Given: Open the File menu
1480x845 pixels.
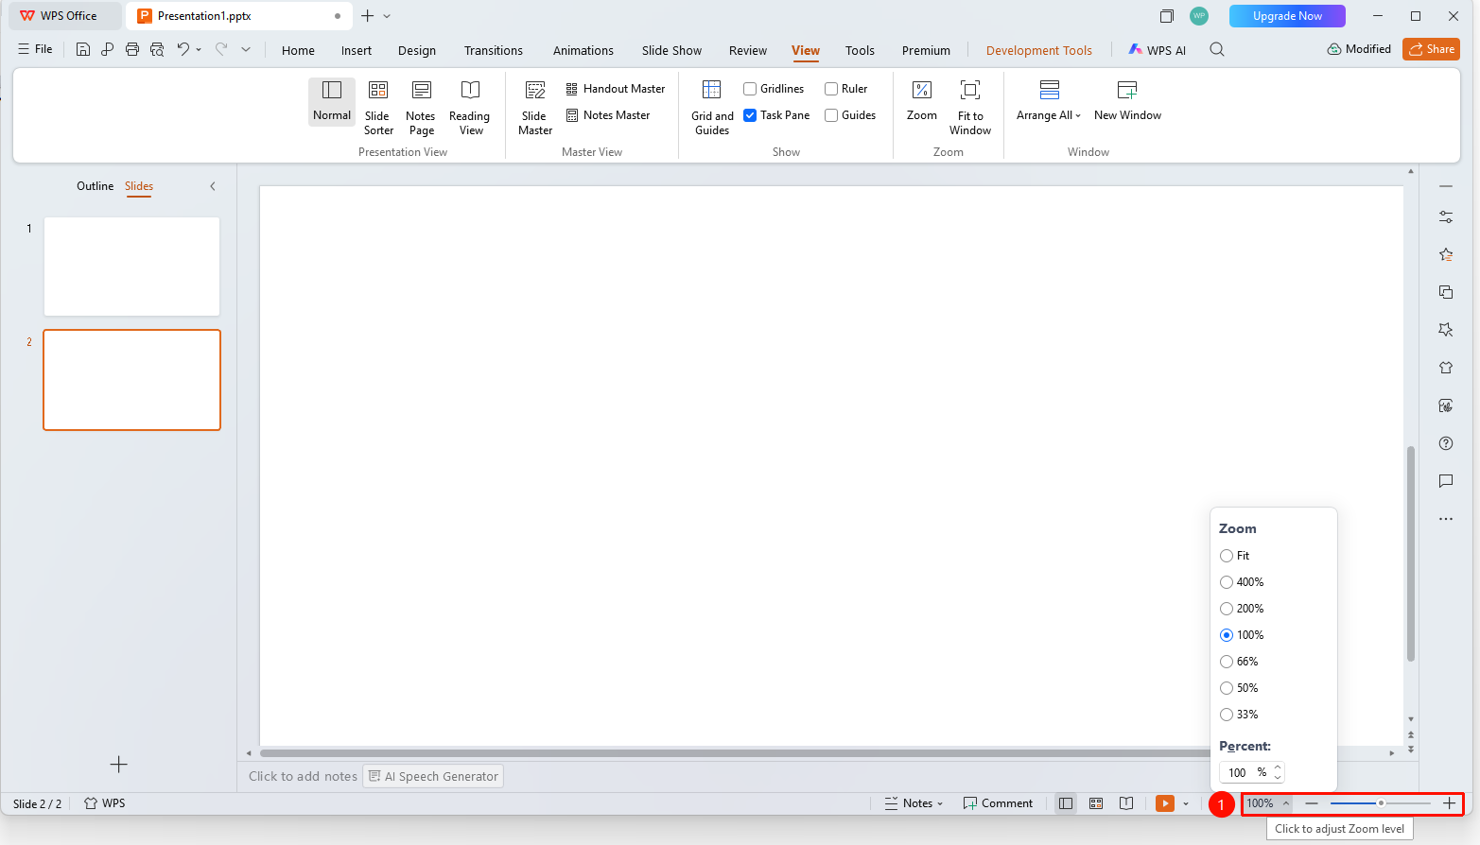Looking at the screenshot, I should point(35,49).
